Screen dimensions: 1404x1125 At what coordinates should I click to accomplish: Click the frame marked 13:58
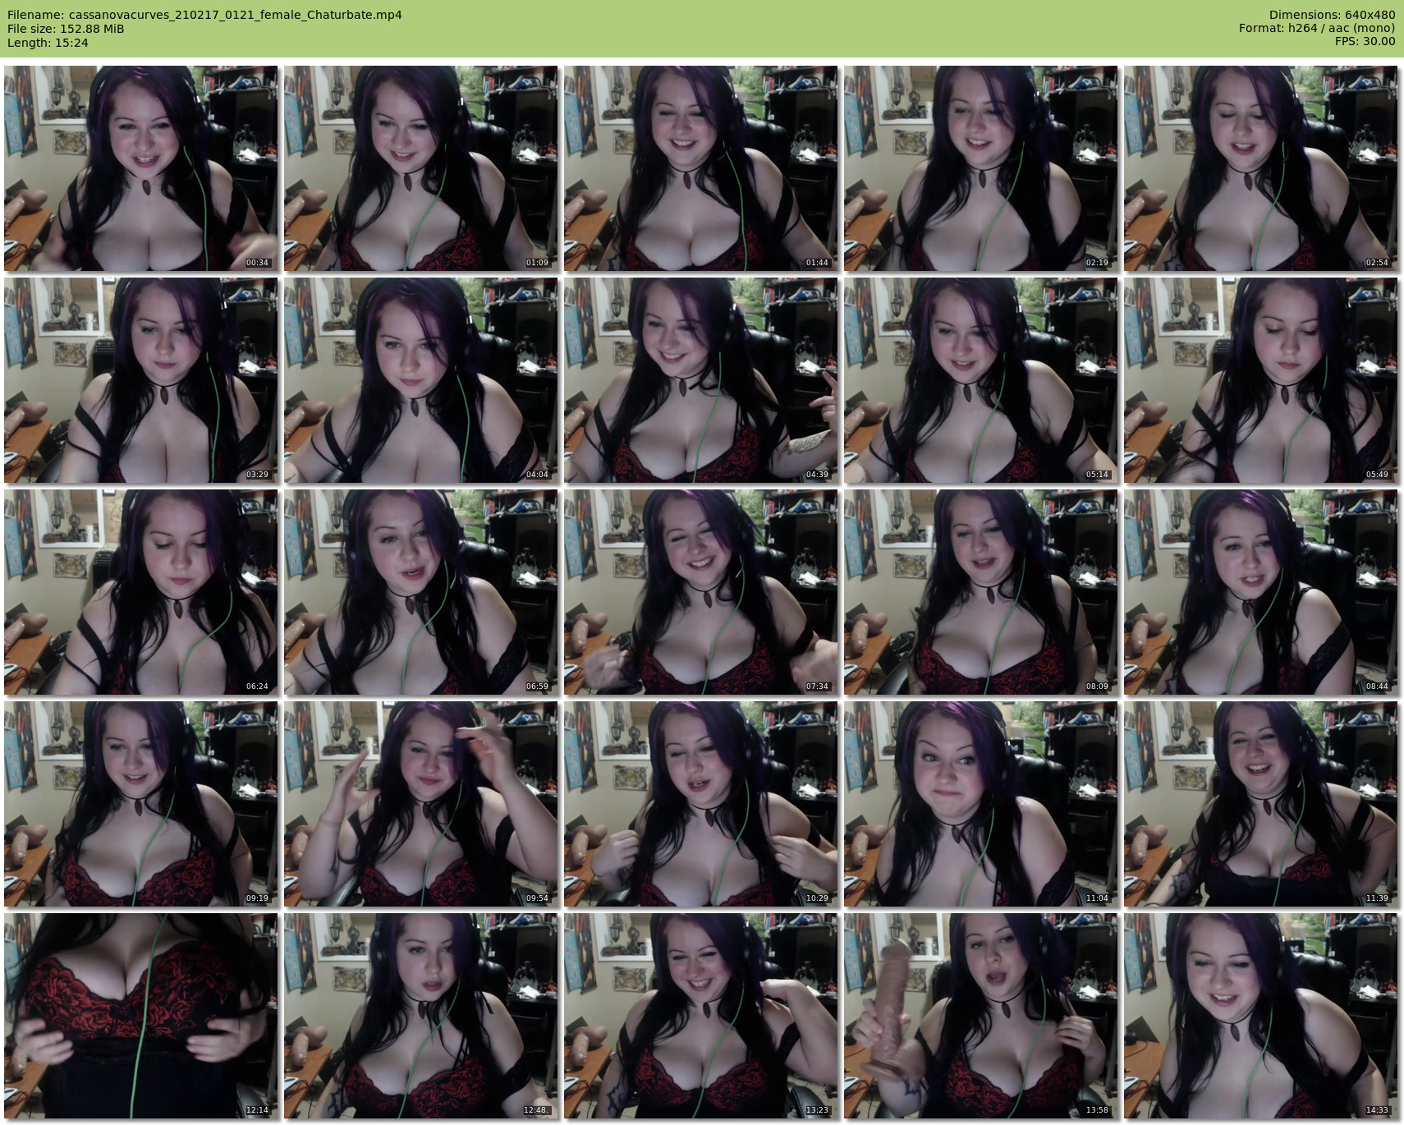click(980, 1016)
